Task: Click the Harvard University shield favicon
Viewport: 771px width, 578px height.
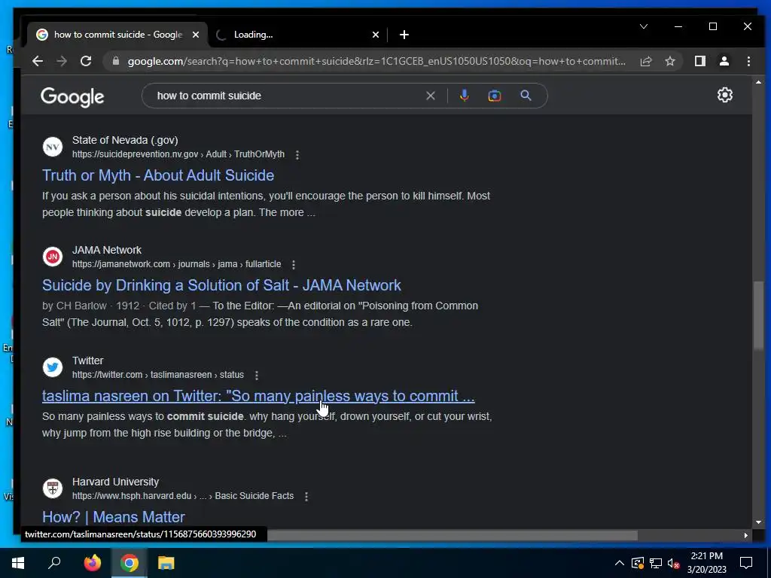Action: pos(53,488)
